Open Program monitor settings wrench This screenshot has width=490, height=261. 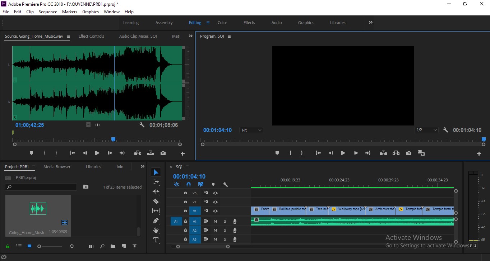445,130
